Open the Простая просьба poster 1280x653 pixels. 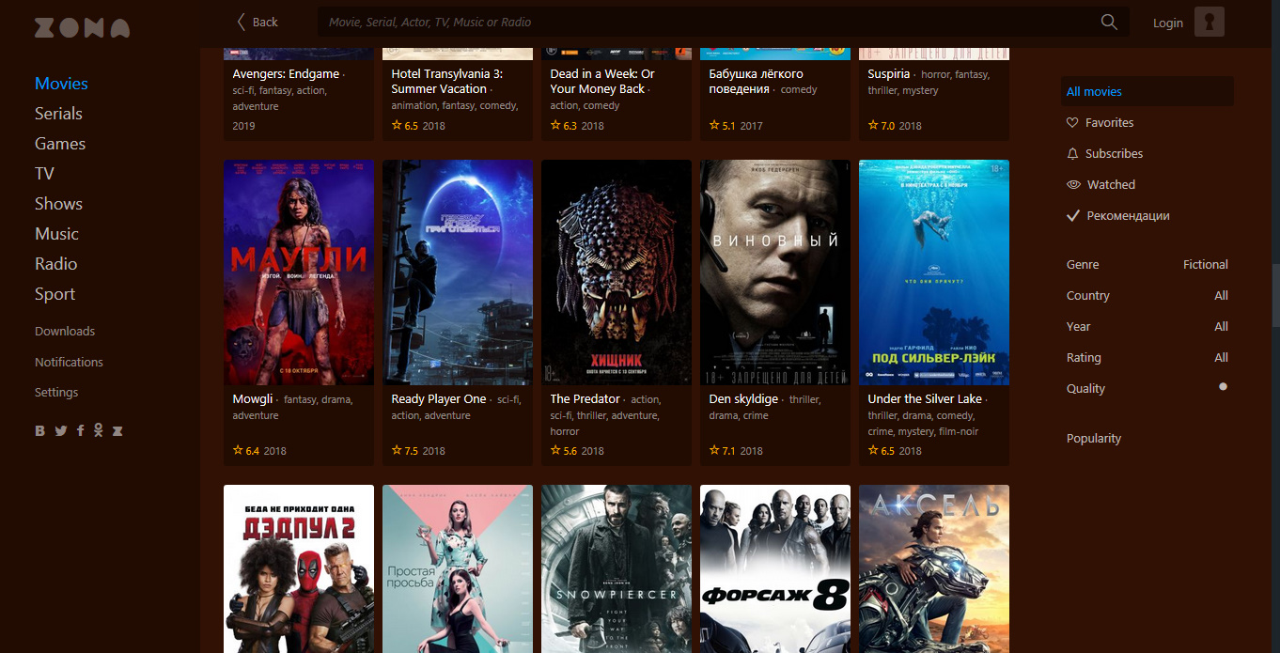point(458,568)
